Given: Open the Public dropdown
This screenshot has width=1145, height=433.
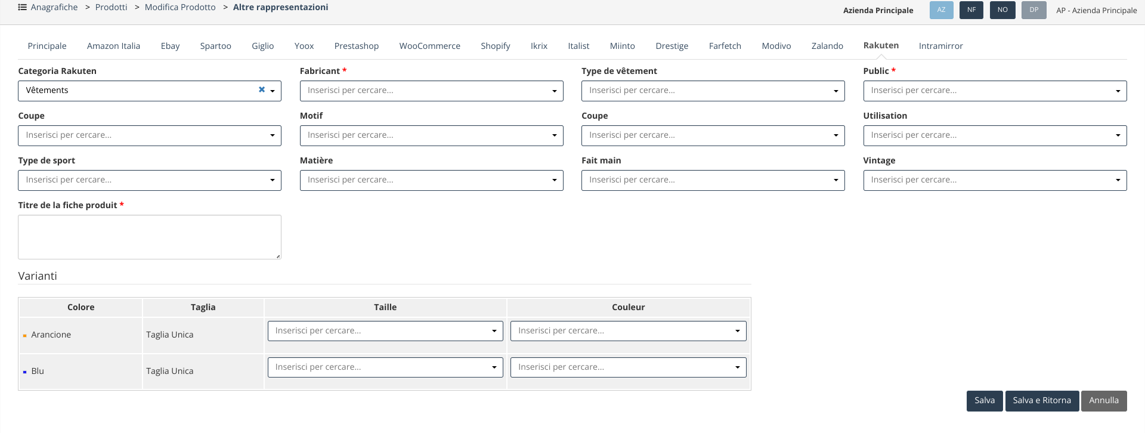Looking at the screenshot, I should (x=995, y=91).
